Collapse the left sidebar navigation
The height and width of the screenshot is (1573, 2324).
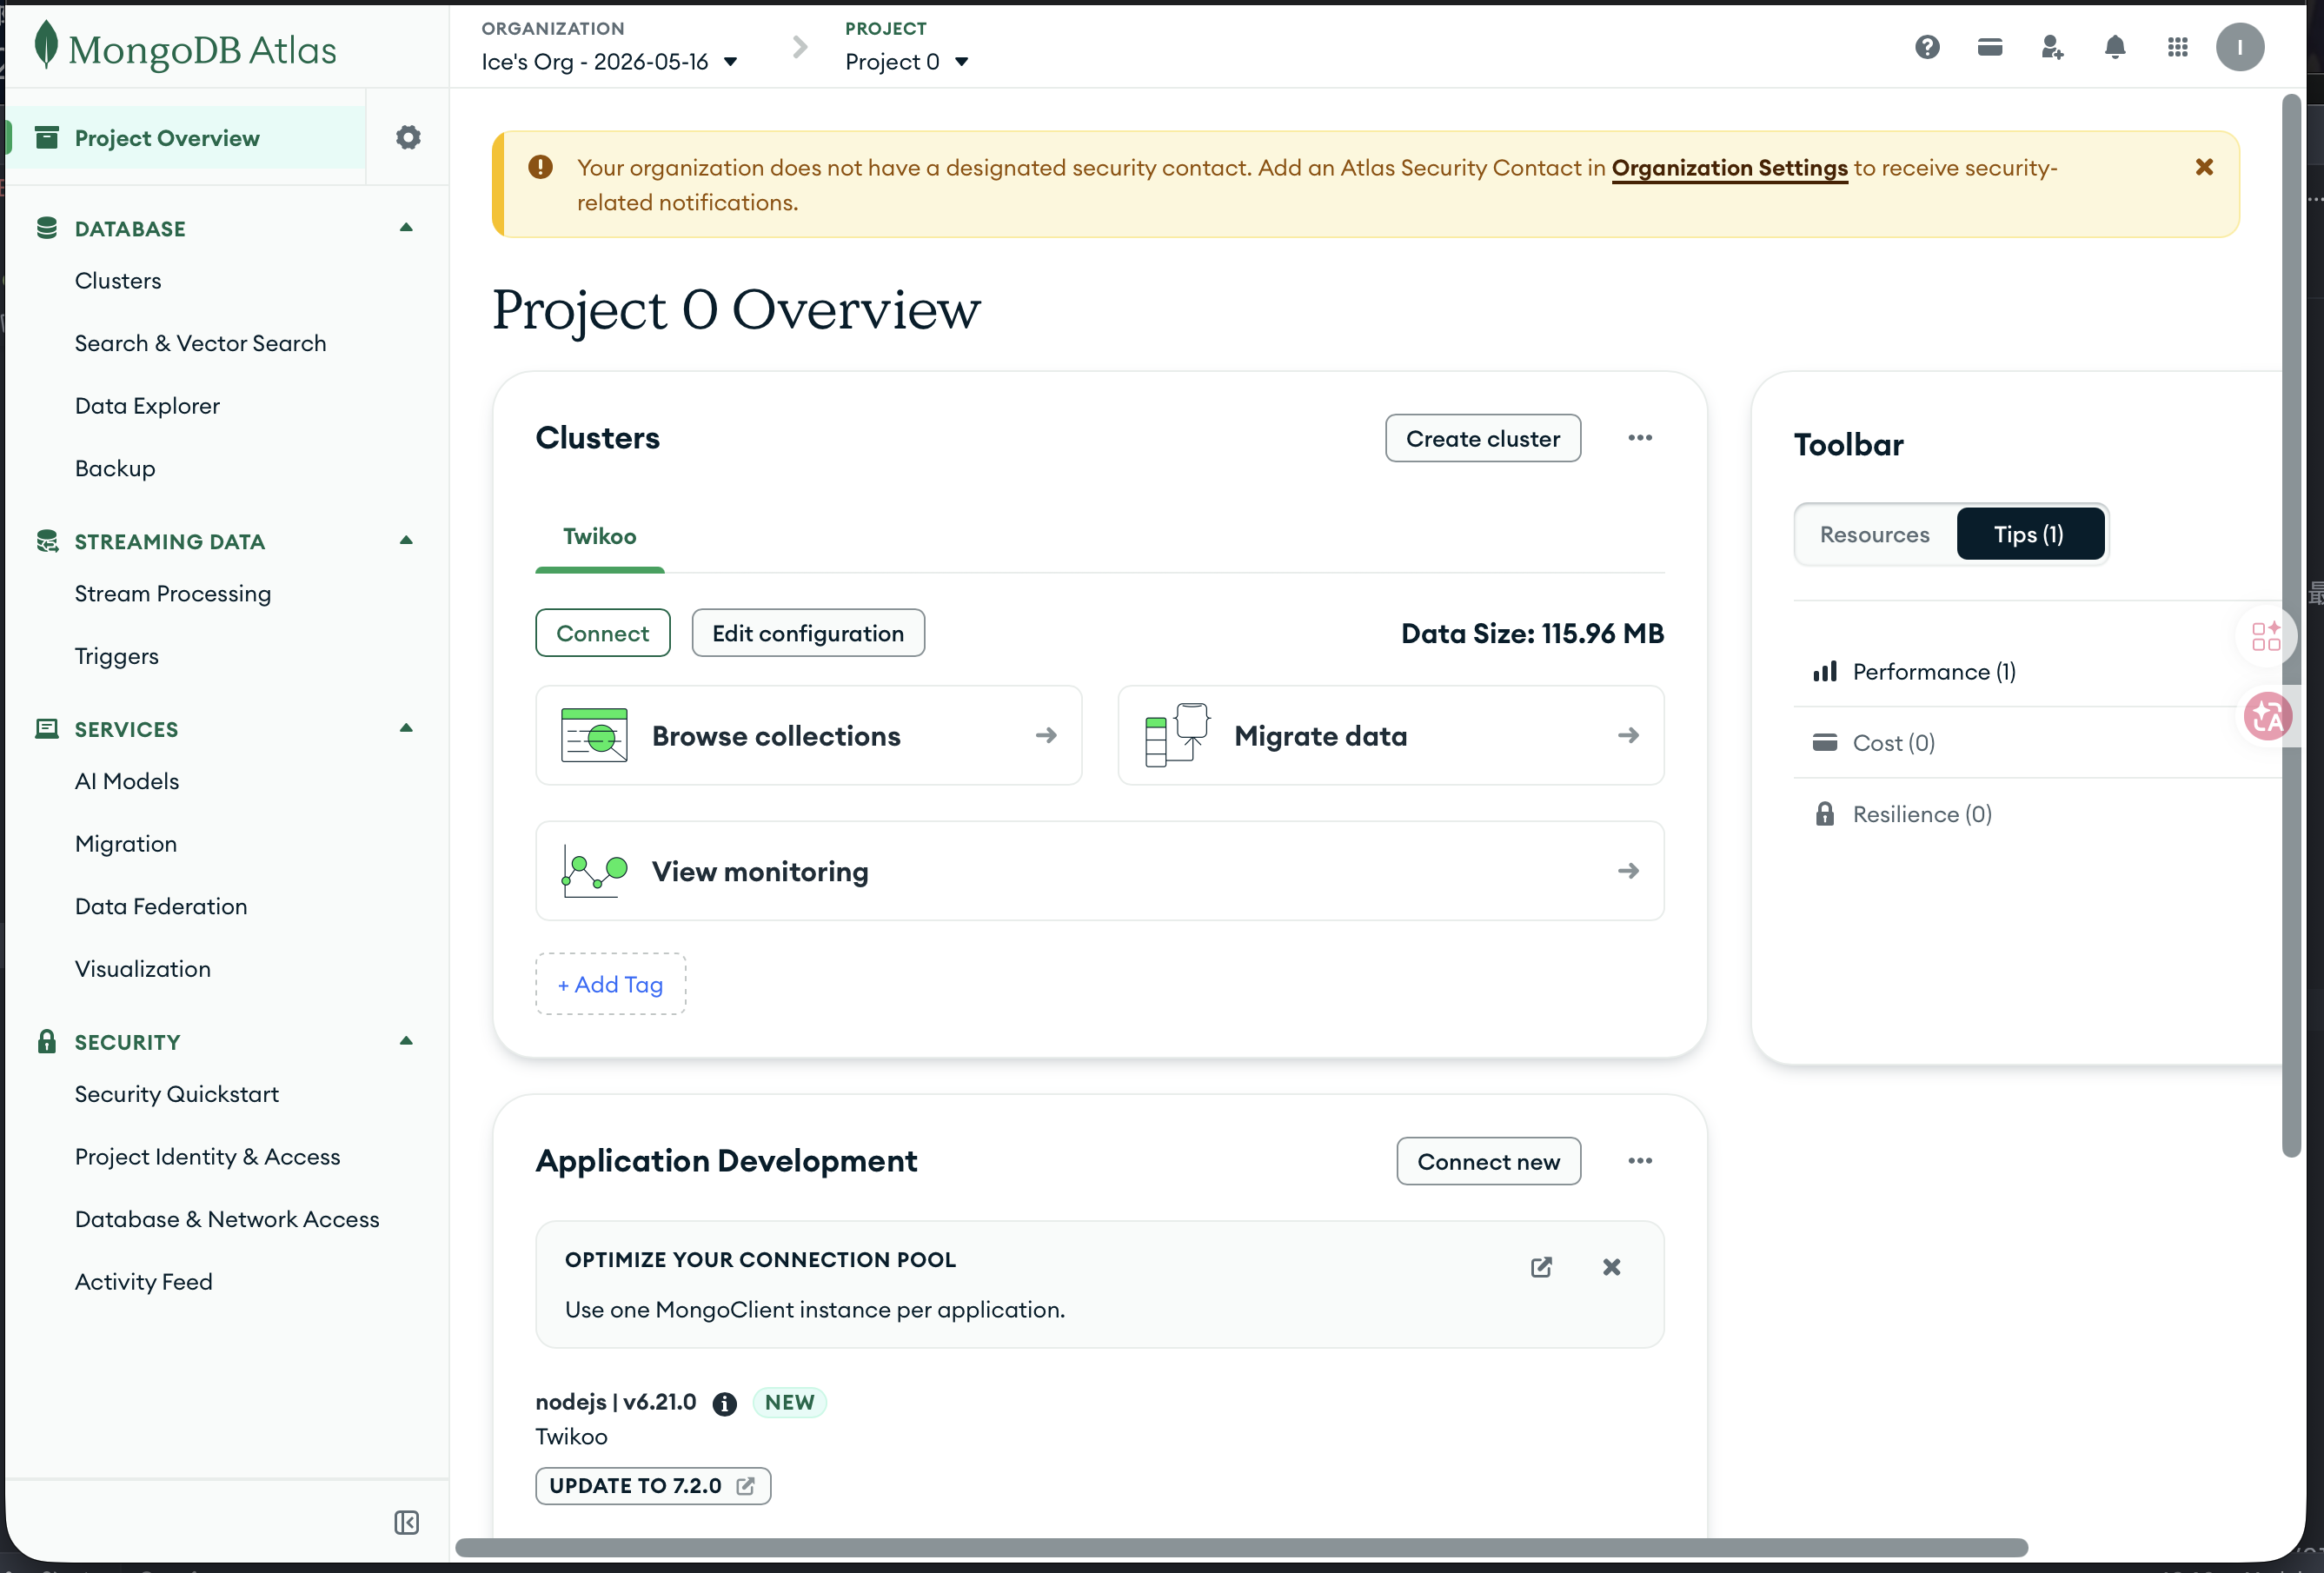click(x=406, y=1523)
